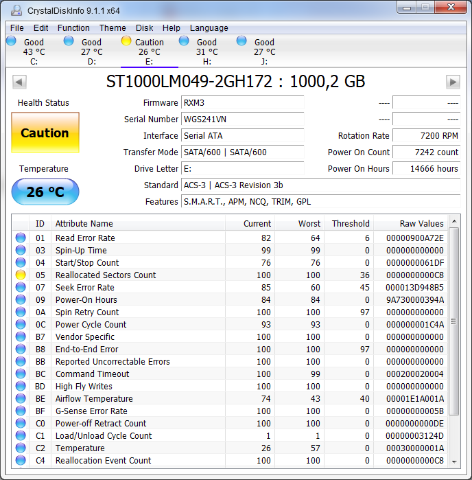Click scrollbar up arrow in attribute list
This screenshot has height=480, width=472.
point(454,221)
